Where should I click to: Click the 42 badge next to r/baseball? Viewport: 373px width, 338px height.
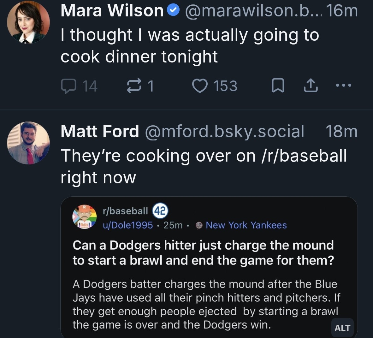pos(160,211)
